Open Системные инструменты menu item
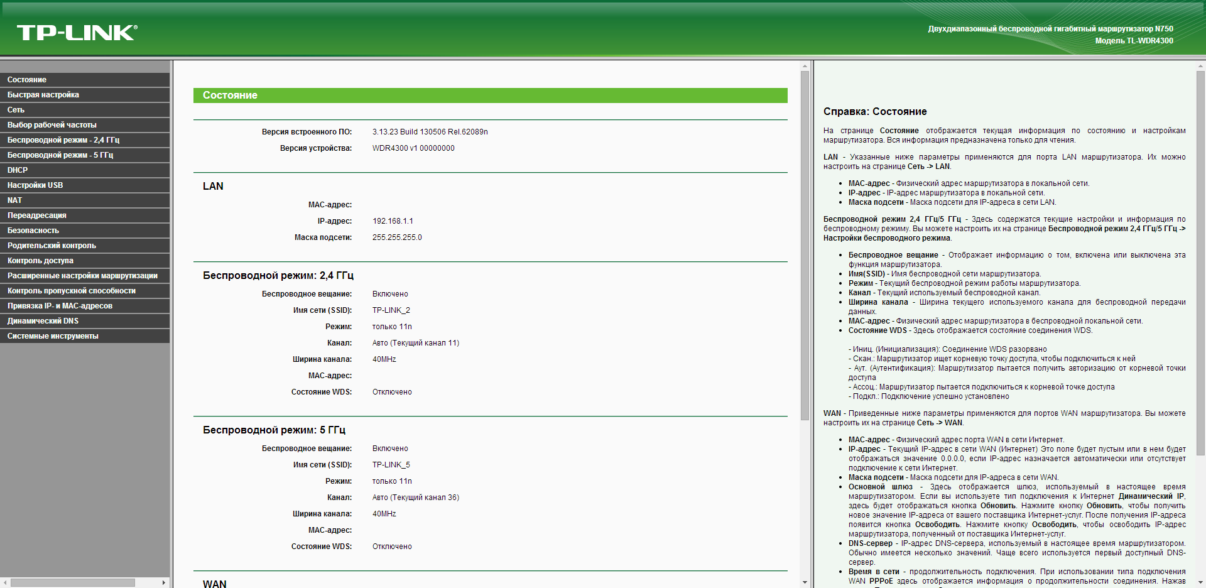The image size is (1206, 588). point(85,336)
